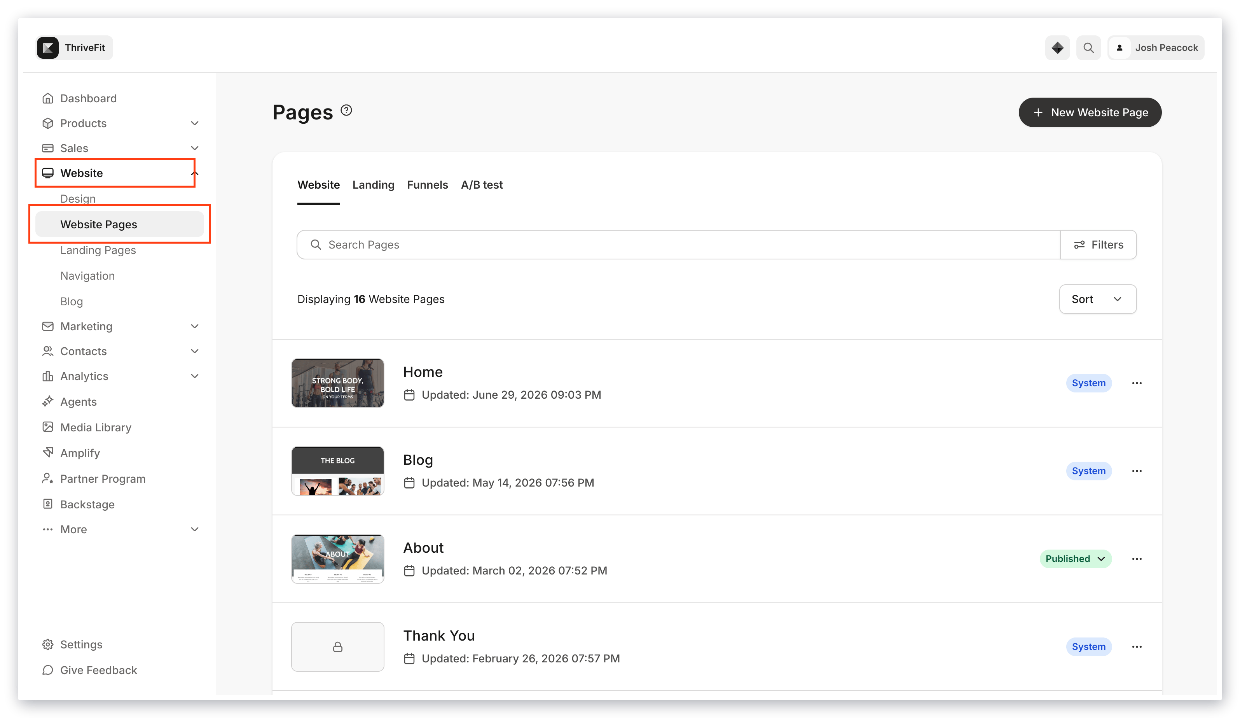Screen dimensions: 1240x718
Task: Open the About page title link
Action: [423, 548]
